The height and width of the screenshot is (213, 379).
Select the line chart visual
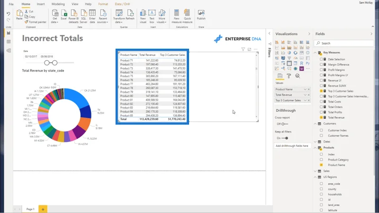277,48
